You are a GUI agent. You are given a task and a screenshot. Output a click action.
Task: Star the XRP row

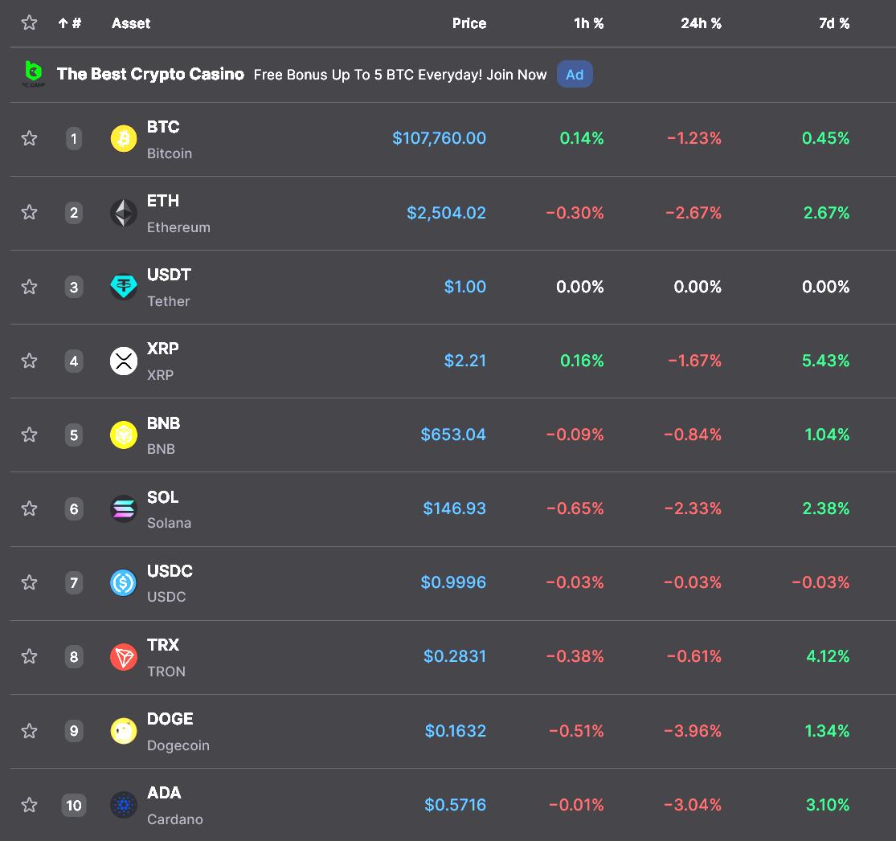(x=29, y=361)
